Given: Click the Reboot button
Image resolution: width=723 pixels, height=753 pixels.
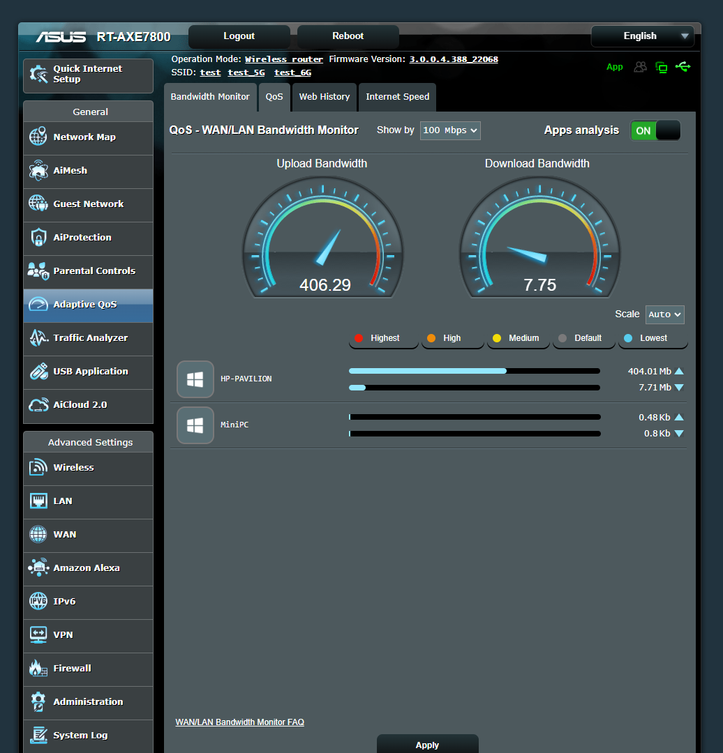Looking at the screenshot, I should click(348, 36).
